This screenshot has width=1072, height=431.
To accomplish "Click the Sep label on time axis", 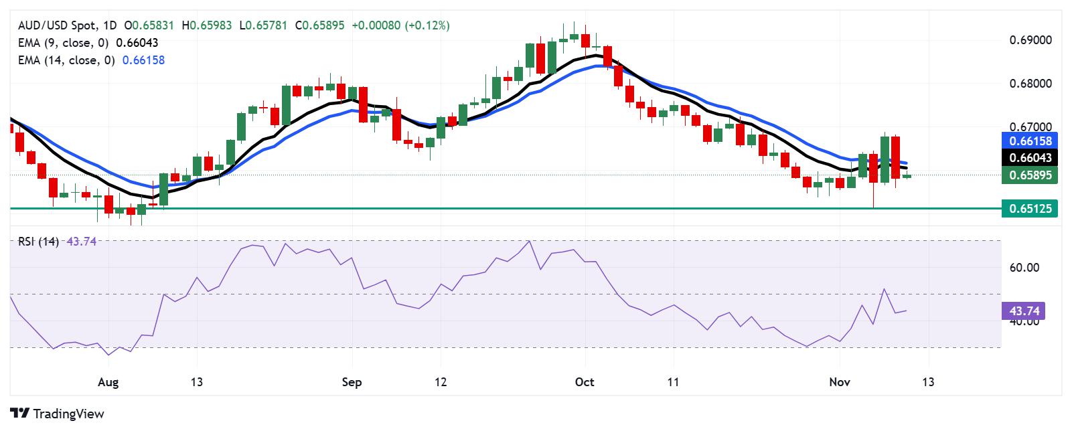I will [x=352, y=382].
